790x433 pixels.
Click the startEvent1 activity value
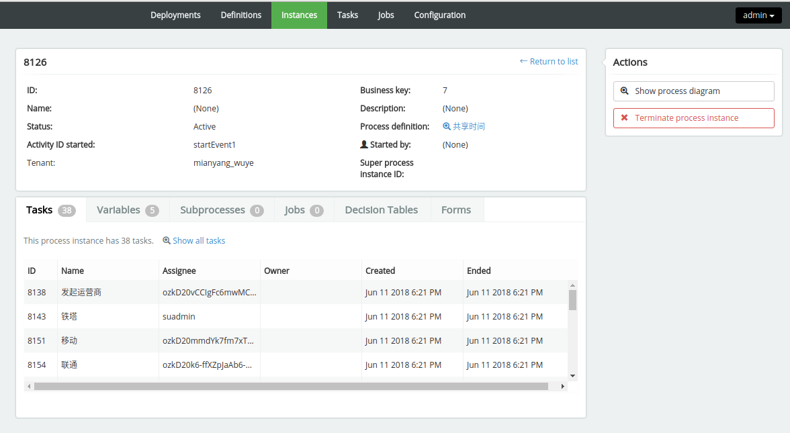214,145
